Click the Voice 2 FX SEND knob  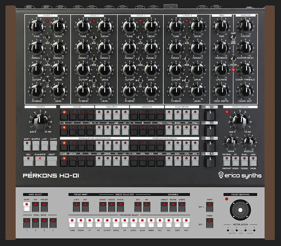83,91
